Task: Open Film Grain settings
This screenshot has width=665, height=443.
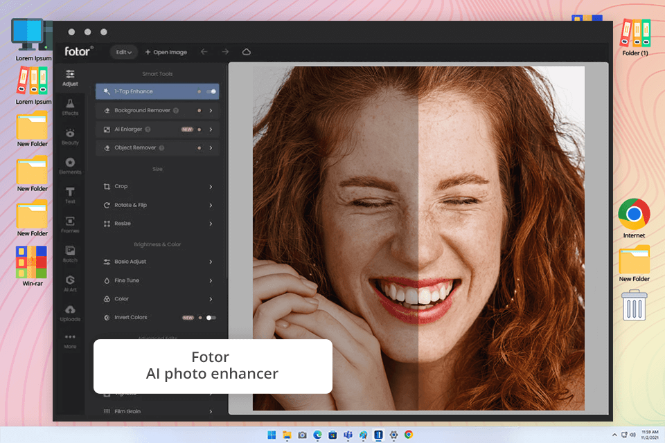Action: coord(157,412)
